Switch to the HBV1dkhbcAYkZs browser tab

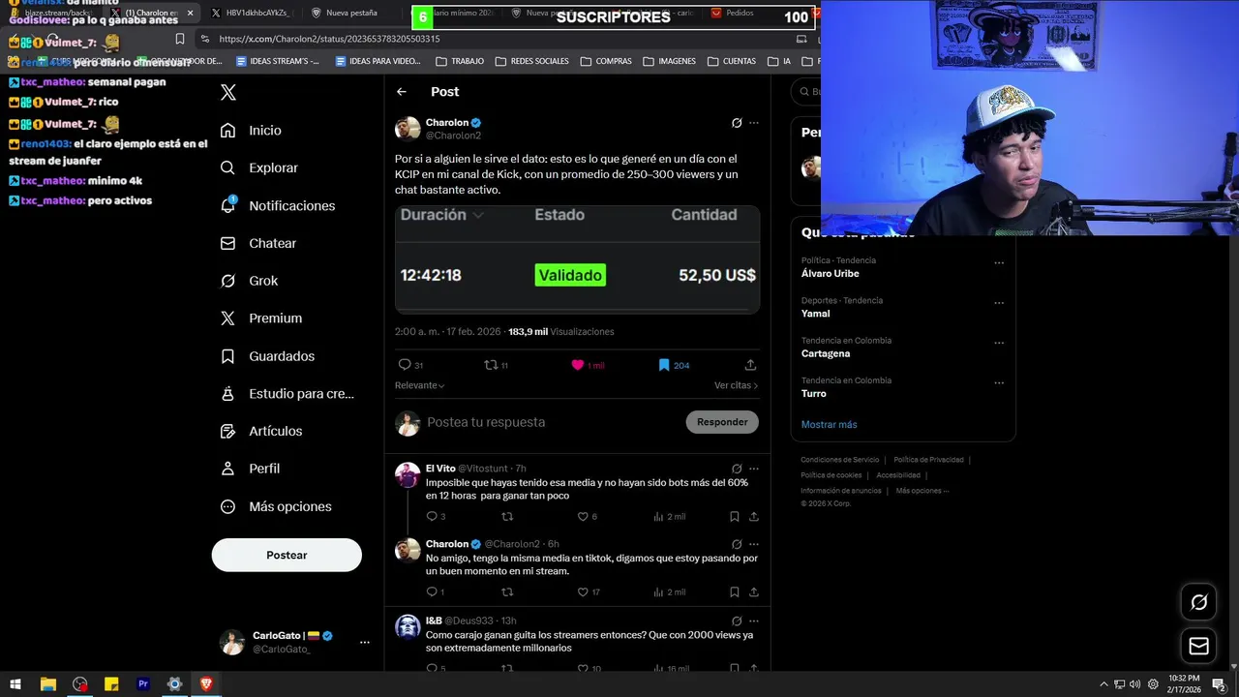(250, 14)
